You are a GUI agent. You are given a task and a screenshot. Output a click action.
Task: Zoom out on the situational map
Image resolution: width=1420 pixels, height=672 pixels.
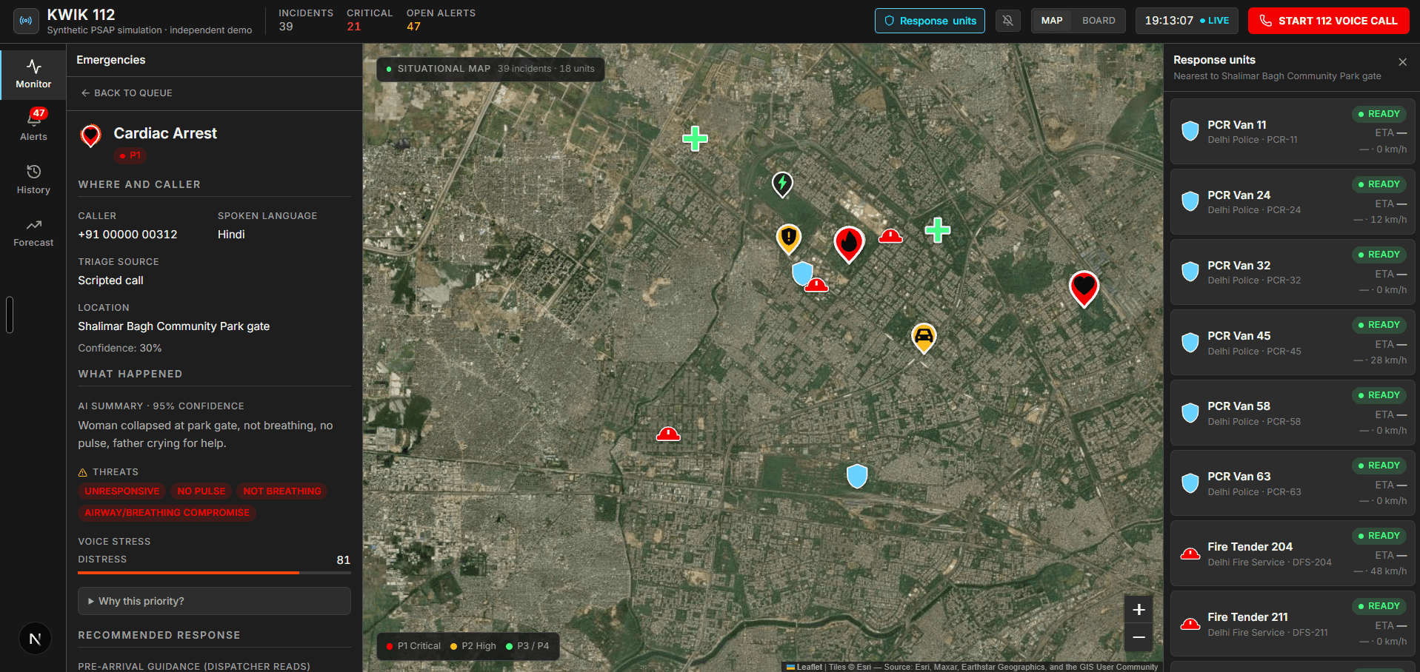pyautogui.click(x=1139, y=637)
